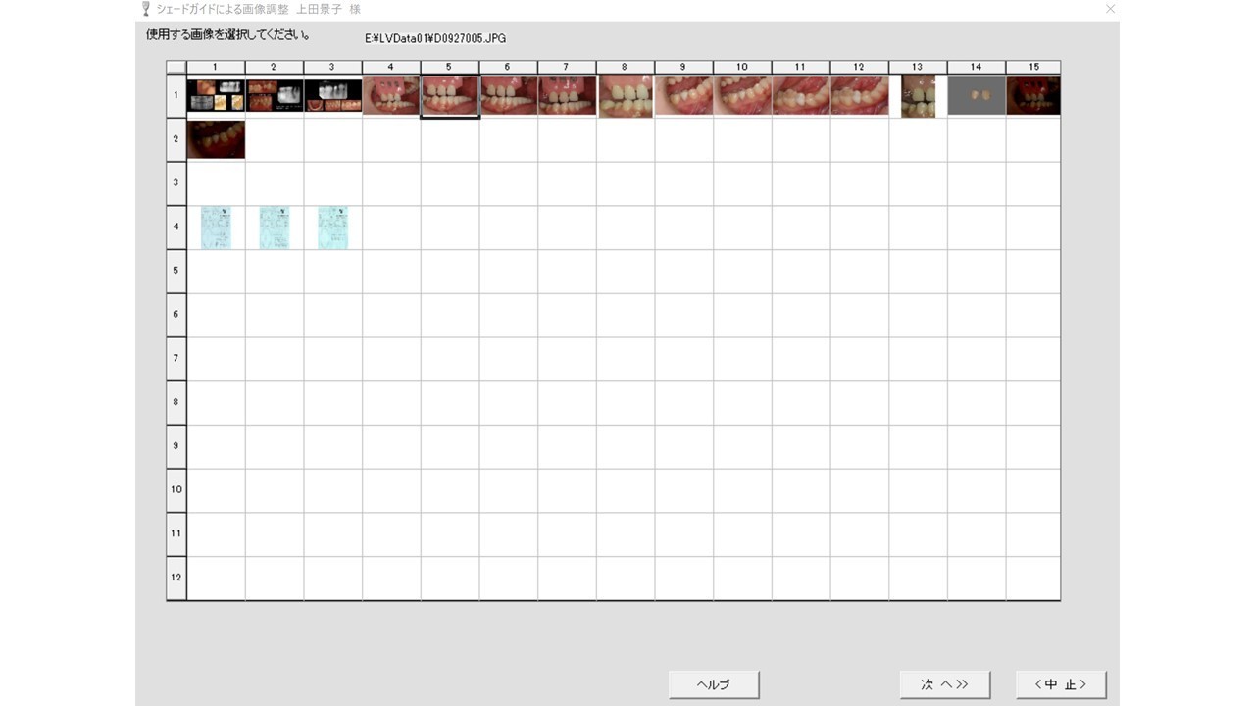1255x706 pixels.
Task: Select thumbnail in row 1 column 7
Action: (x=567, y=96)
